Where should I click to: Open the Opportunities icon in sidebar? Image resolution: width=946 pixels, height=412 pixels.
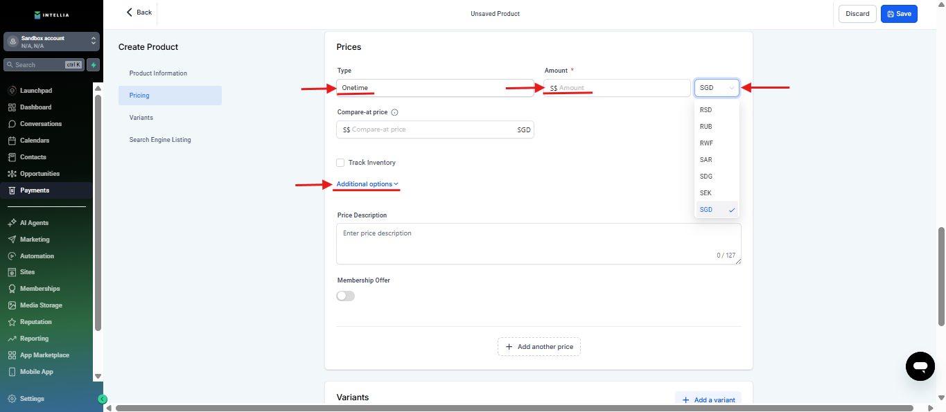click(x=12, y=174)
